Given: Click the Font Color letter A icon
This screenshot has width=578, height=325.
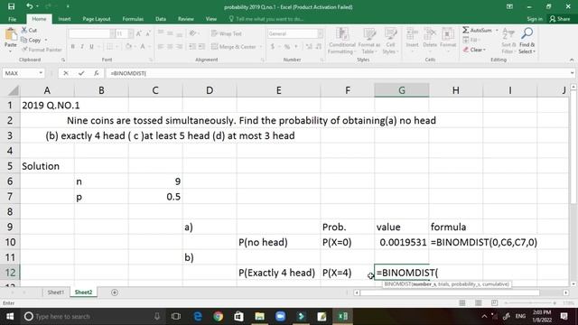Looking at the screenshot, I should click(x=143, y=46).
